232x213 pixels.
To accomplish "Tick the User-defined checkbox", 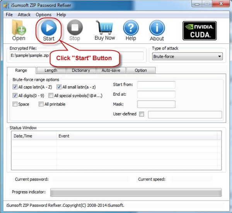I will point(142,114).
